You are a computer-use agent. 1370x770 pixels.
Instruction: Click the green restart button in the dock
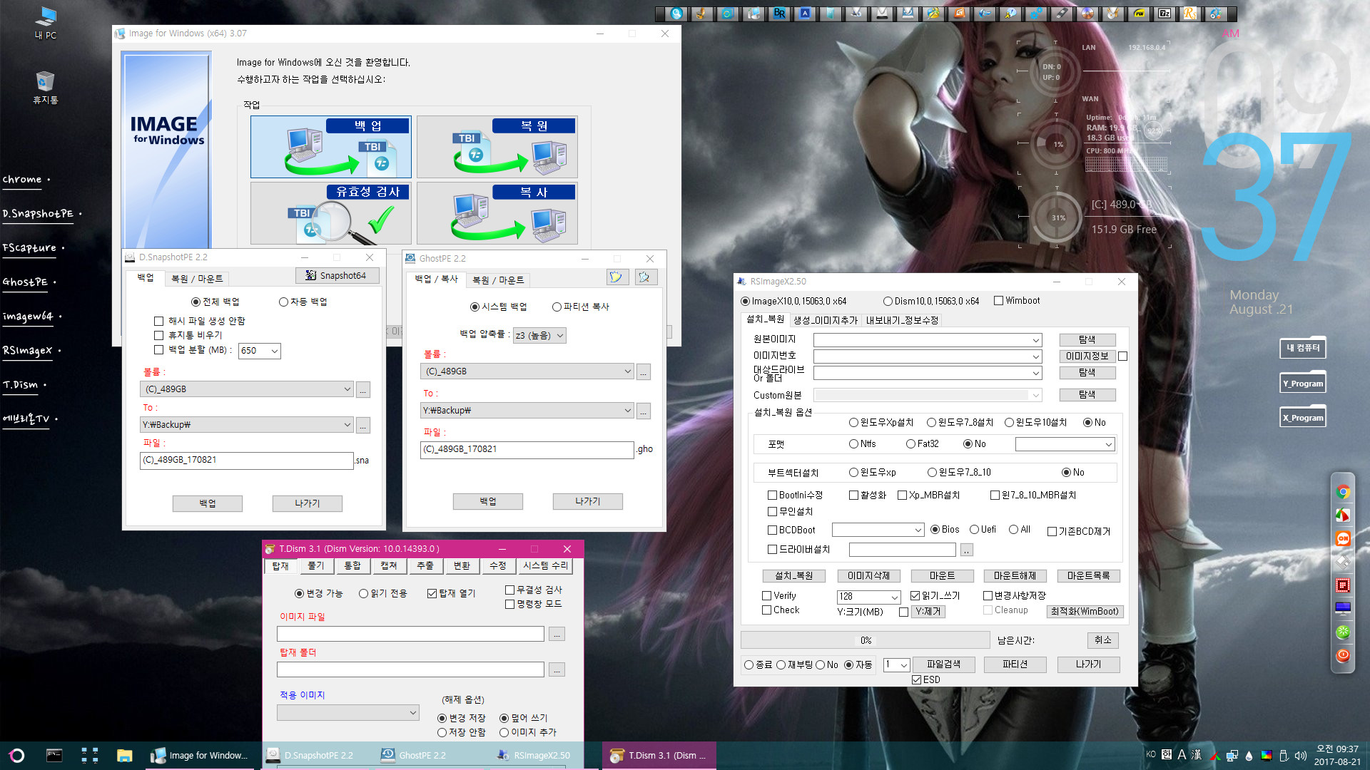[x=1343, y=632]
